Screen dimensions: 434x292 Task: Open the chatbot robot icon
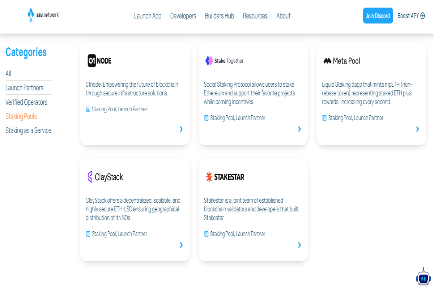[x=423, y=277]
